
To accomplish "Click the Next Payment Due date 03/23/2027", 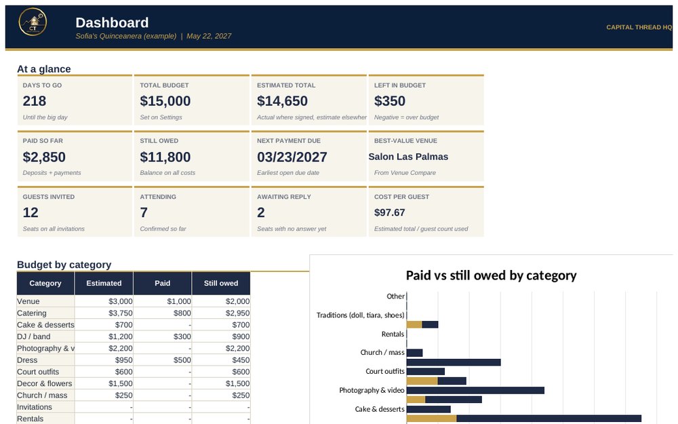I will coord(292,157).
